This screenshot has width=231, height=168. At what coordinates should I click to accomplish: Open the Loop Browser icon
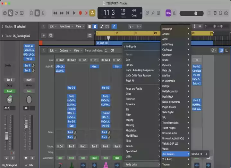220,13
